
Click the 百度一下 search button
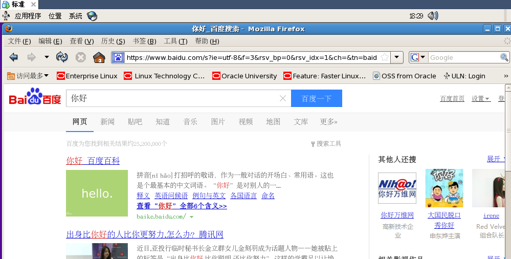click(317, 98)
